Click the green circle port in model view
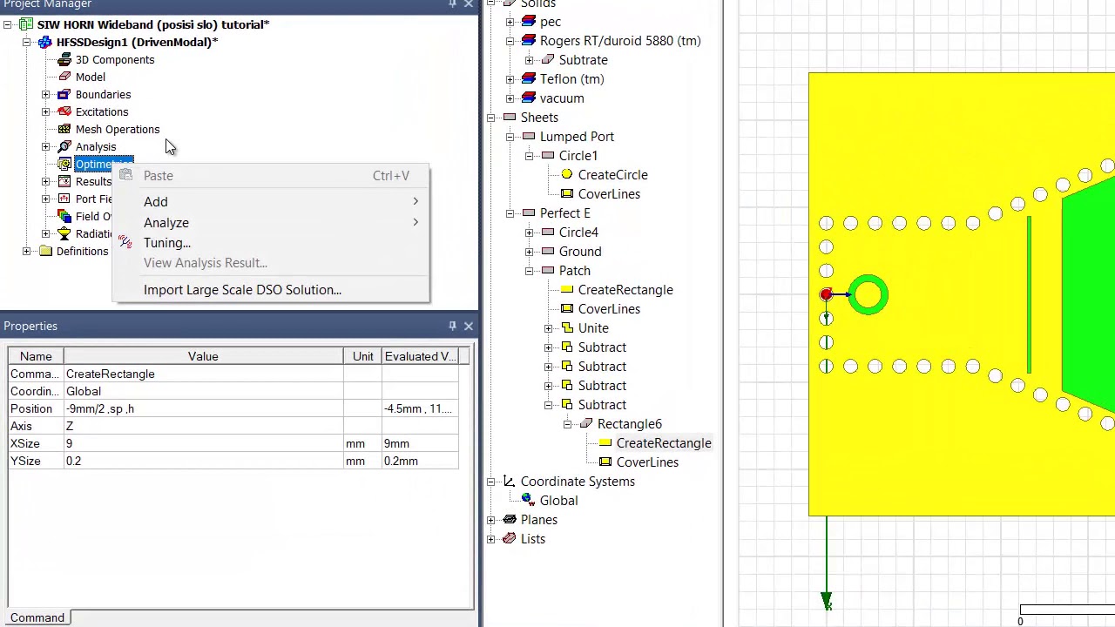1115x627 pixels. (868, 296)
